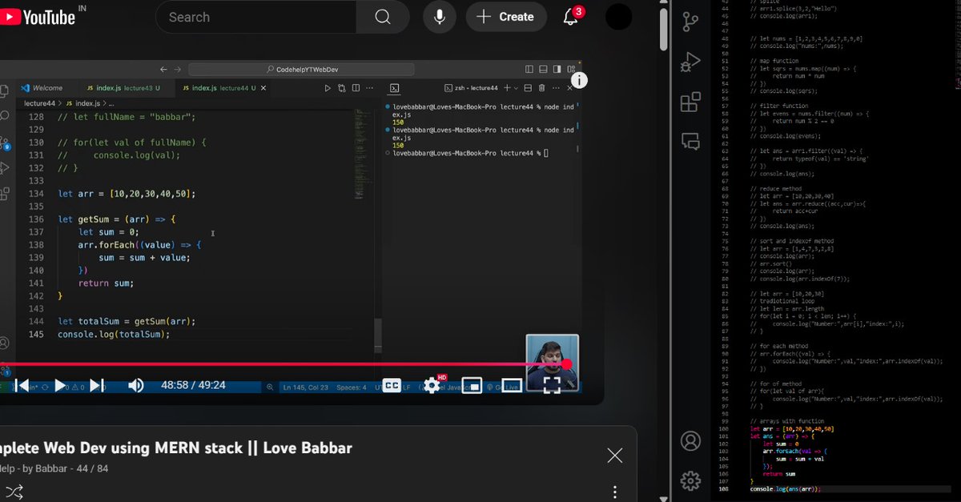This screenshot has height=502, width=961.
Task: Enter fullscreen video mode
Action: tap(552, 386)
